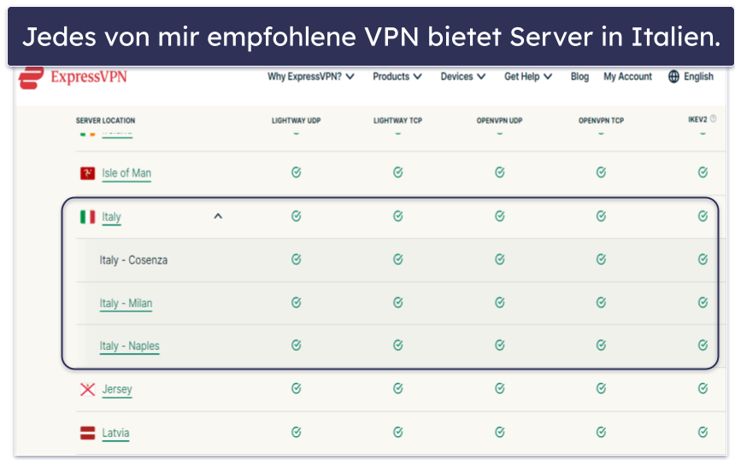Open the Italy location link
This screenshot has height=460, width=735.
pyautogui.click(x=112, y=217)
